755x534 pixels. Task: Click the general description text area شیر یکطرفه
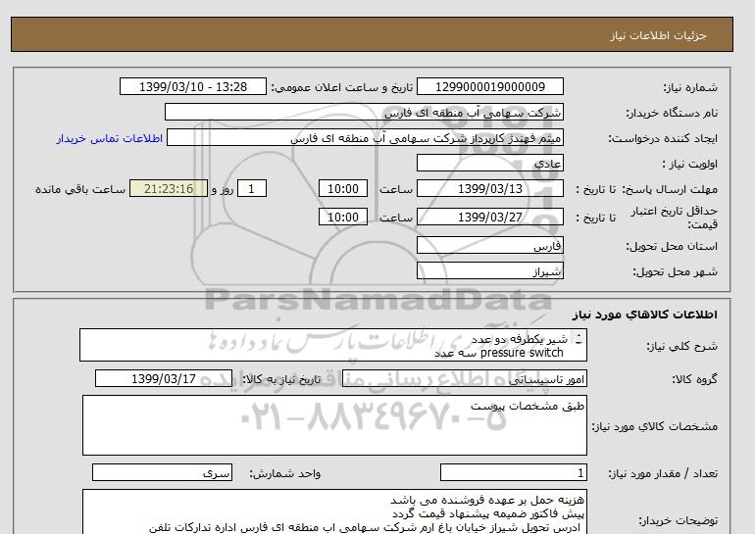[333, 345]
